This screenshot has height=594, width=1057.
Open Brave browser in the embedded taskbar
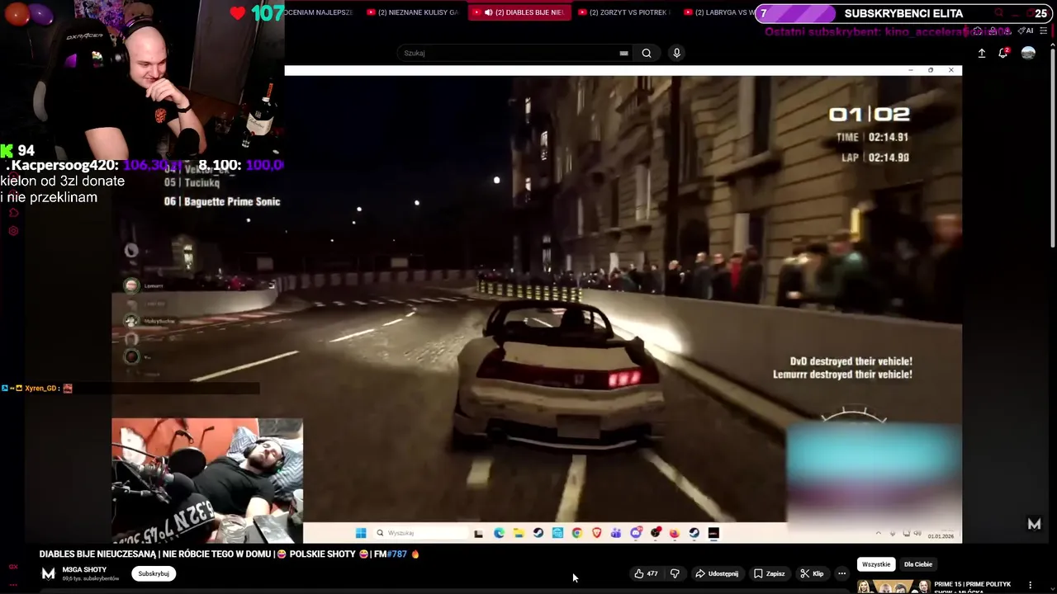coord(597,533)
